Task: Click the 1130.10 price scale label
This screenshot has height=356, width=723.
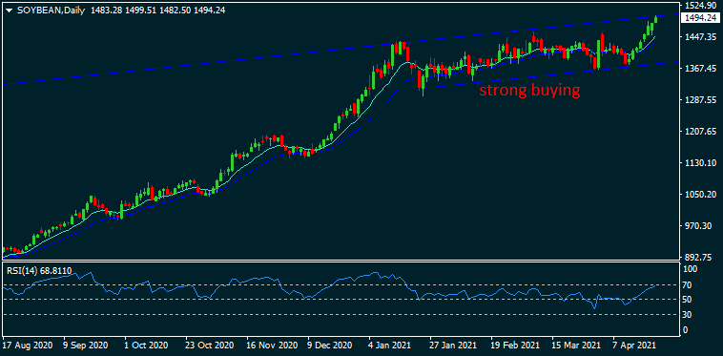Action: (x=701, y=163)
